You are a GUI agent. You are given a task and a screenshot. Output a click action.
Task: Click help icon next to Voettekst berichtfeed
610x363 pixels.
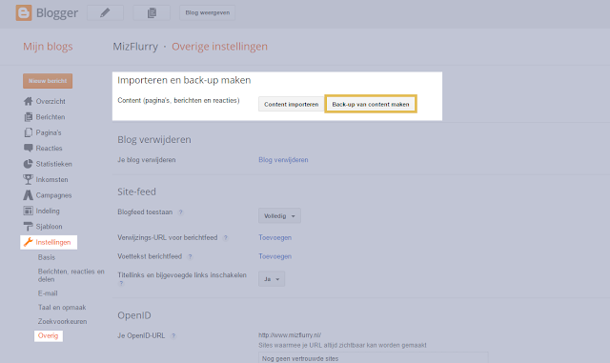[190, 257]
